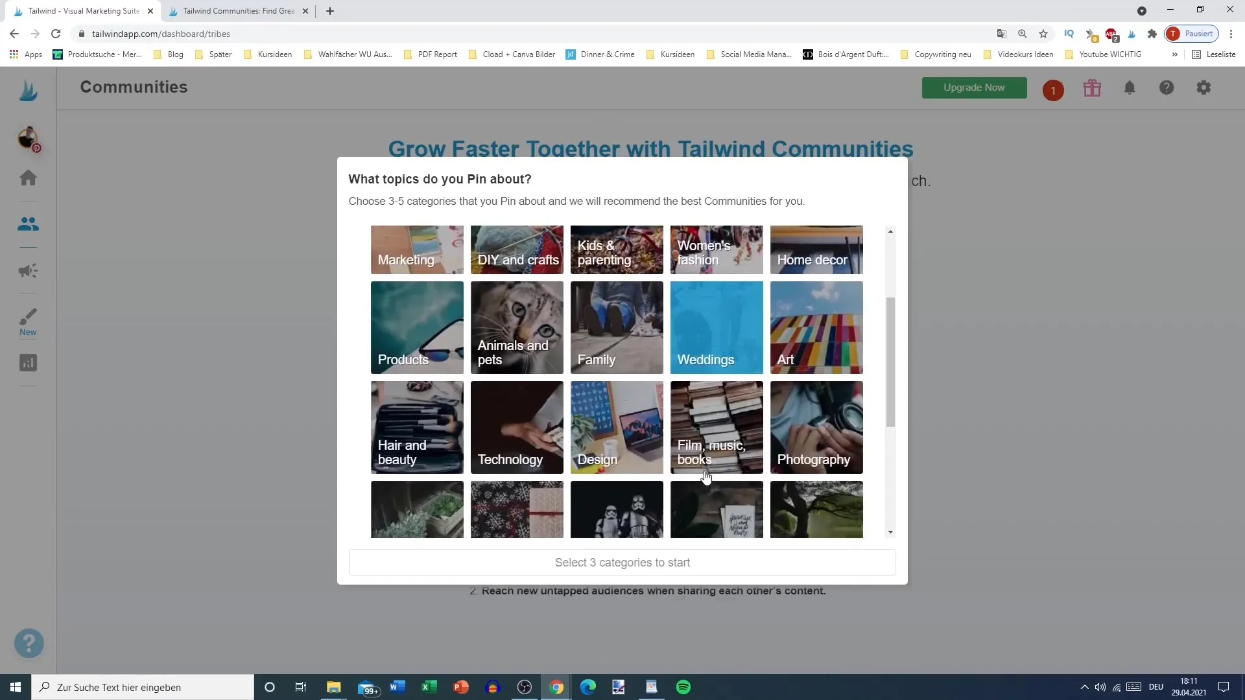Select the Photography category tile
The image size is (1245, 700).
click(x=816, y=427)
